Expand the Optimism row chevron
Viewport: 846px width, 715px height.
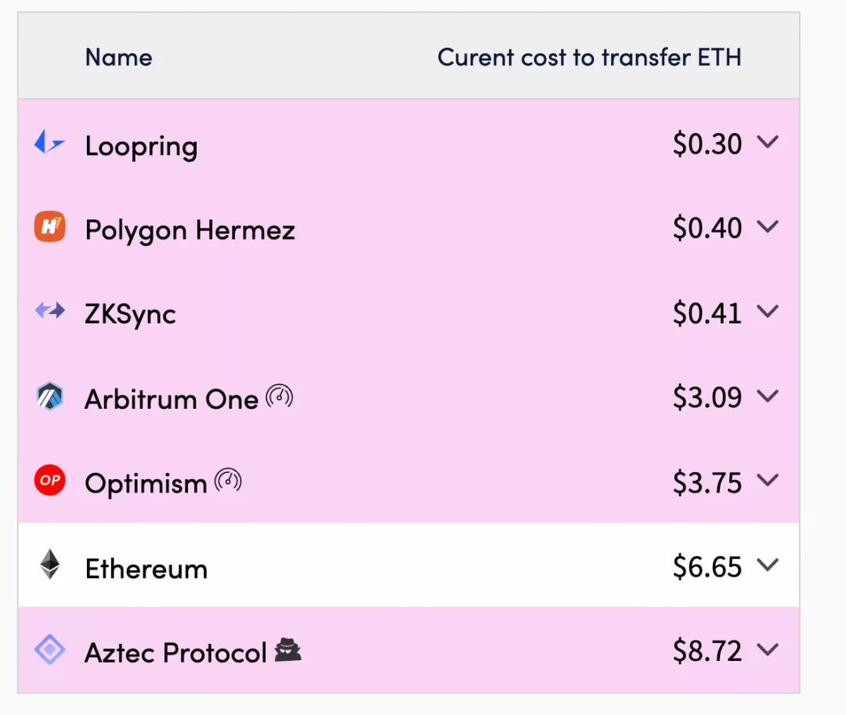click(x=767, y=479)
